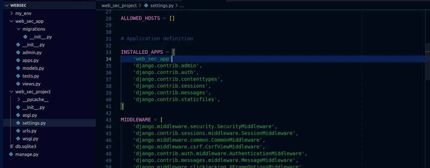Click Python icon in breadcrumb settings.py

tap(147, 6)
